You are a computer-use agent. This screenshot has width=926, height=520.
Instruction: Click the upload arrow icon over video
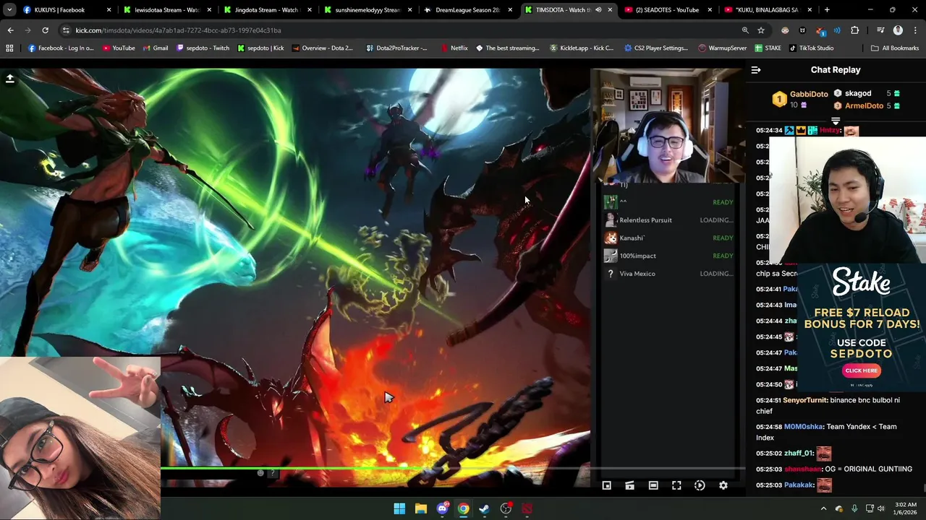pos(10,79)
